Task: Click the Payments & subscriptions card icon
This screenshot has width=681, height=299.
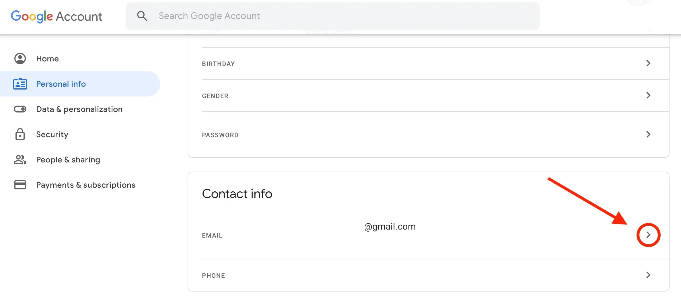Action: click(x=20, y=185)
